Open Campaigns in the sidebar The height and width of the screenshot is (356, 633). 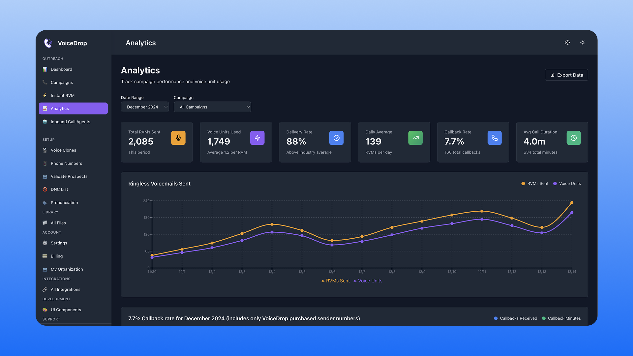tap(62, 82)
